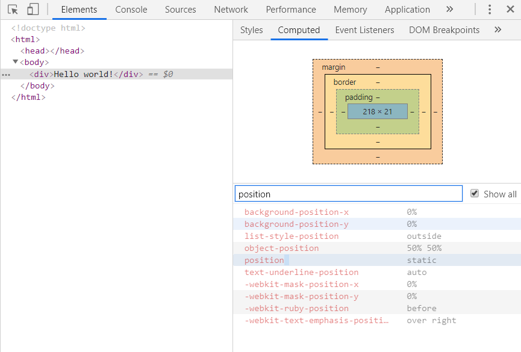This screenshot has height=352, width=521.
Task: Toggle the device toolbar icon
Action: [x=33, y=9]
